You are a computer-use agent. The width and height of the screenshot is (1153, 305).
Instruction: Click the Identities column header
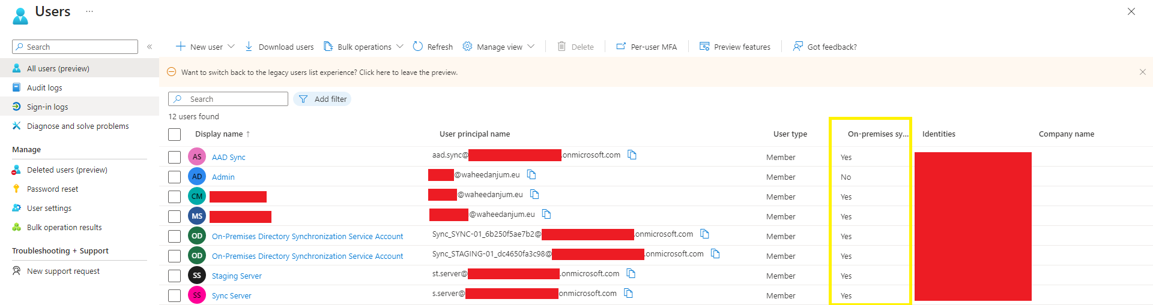pos(939,134)
